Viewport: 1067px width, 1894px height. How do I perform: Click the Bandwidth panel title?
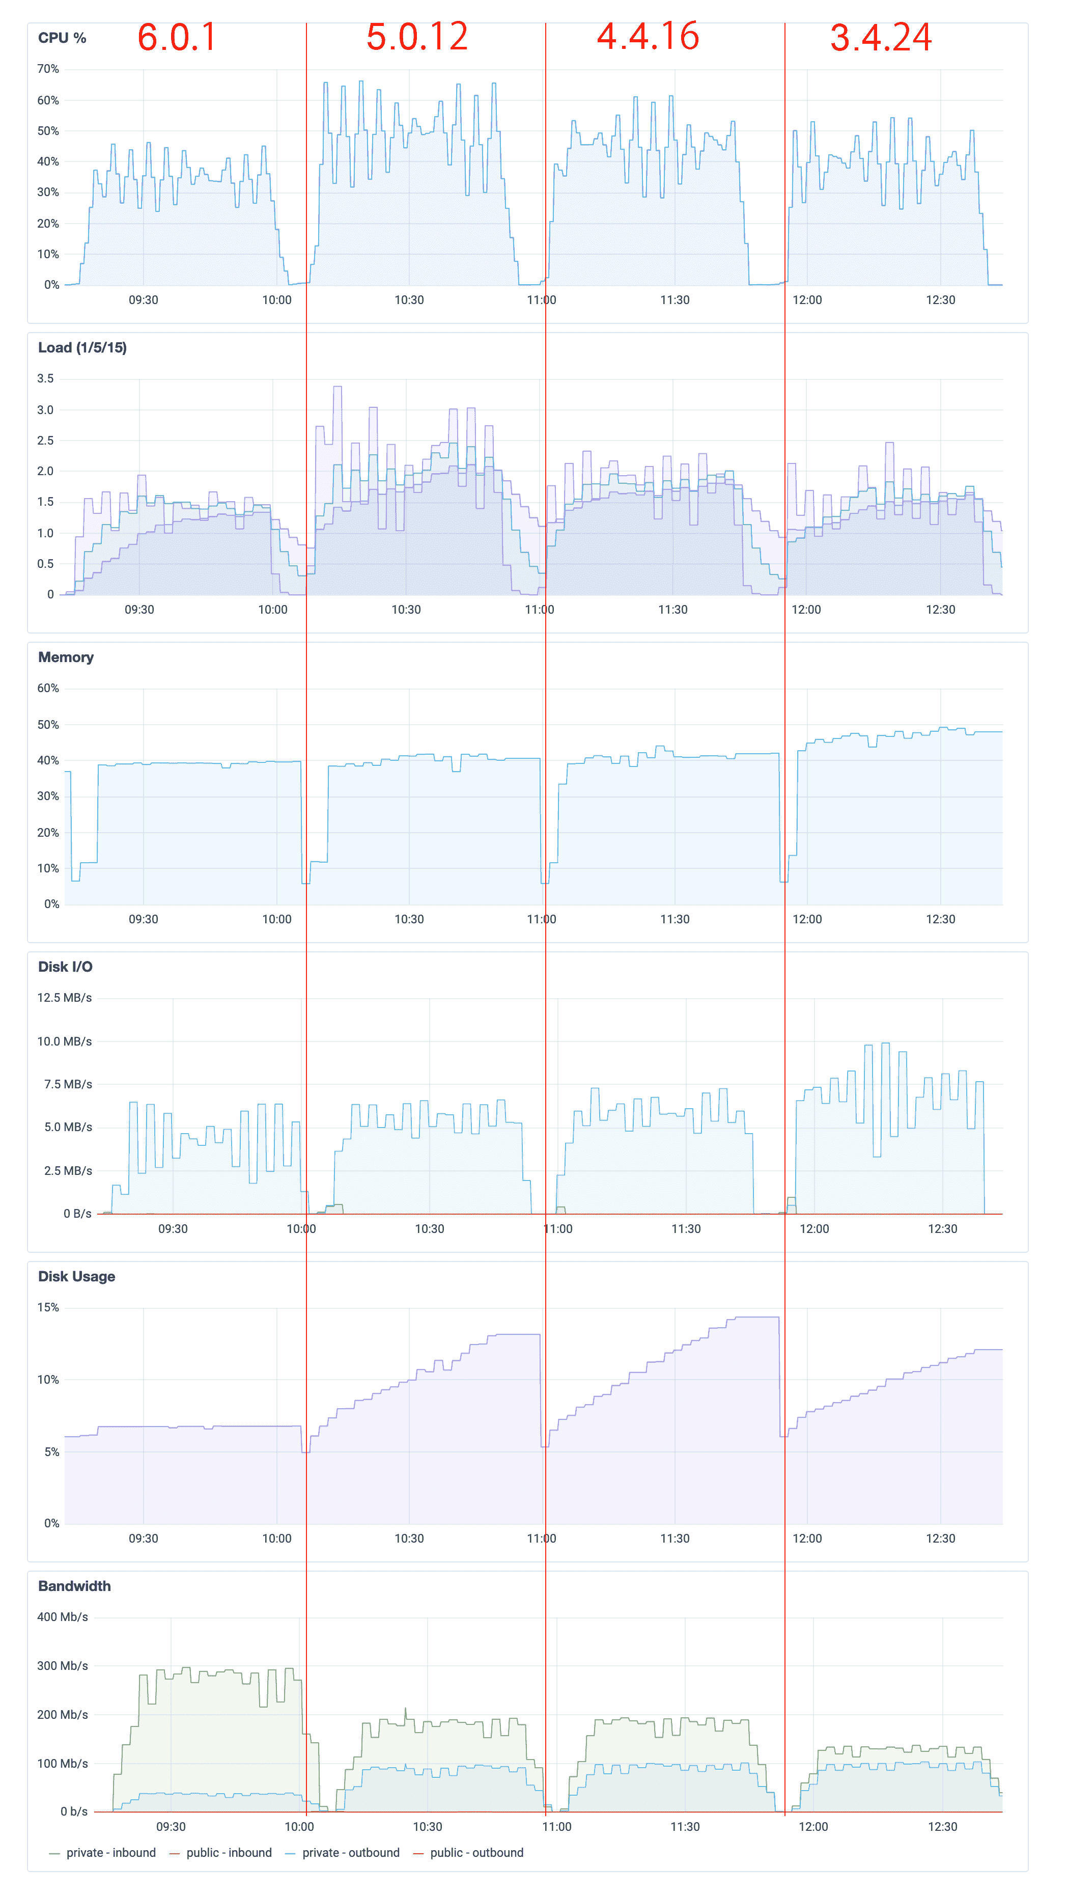click(74, 1586)
